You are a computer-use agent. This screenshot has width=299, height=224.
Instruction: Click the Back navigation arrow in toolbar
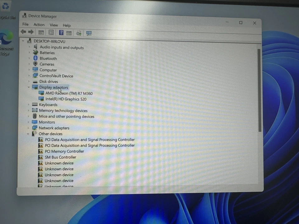pyautogui.click(x=23, y=32)
